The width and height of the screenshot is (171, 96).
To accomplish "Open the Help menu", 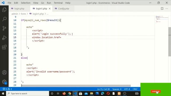I will (68, 3).
